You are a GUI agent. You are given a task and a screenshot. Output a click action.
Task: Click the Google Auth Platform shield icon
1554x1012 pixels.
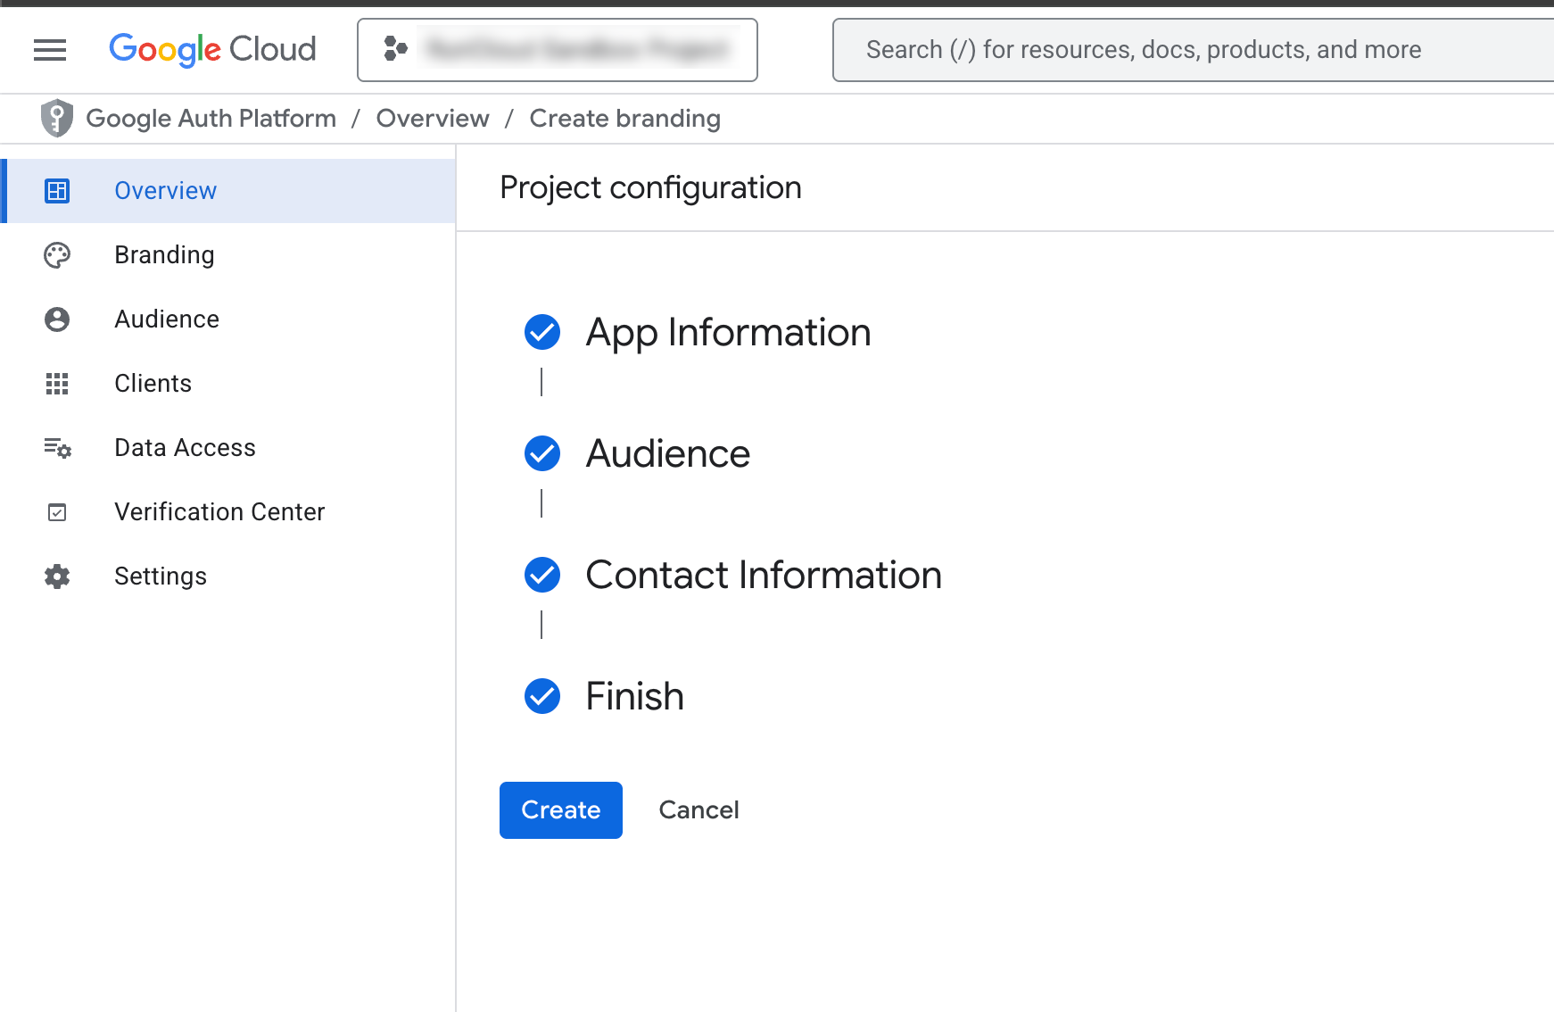tap(57, 118)
